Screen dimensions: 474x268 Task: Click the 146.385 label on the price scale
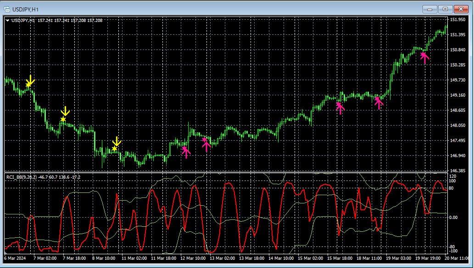point(458,170)
